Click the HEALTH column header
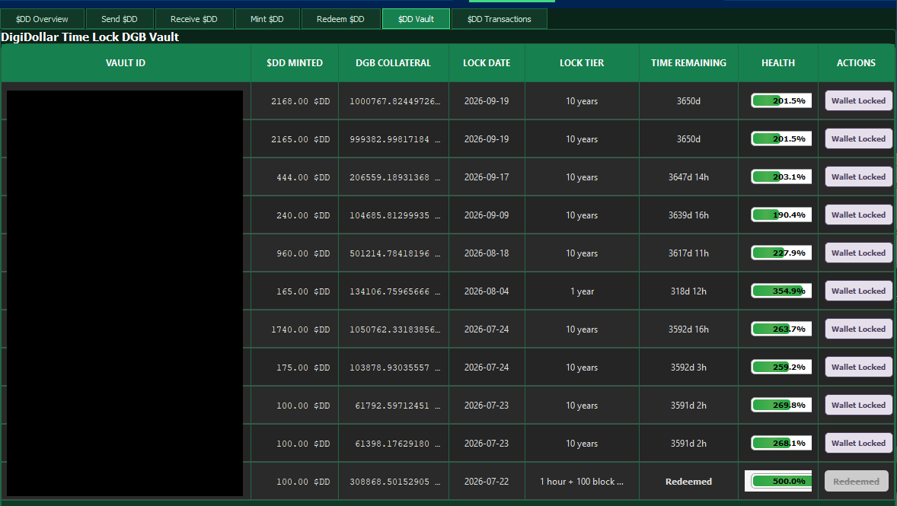Image resolution: width=897 pixels, height=506 pixels. (x=778, y=63)
